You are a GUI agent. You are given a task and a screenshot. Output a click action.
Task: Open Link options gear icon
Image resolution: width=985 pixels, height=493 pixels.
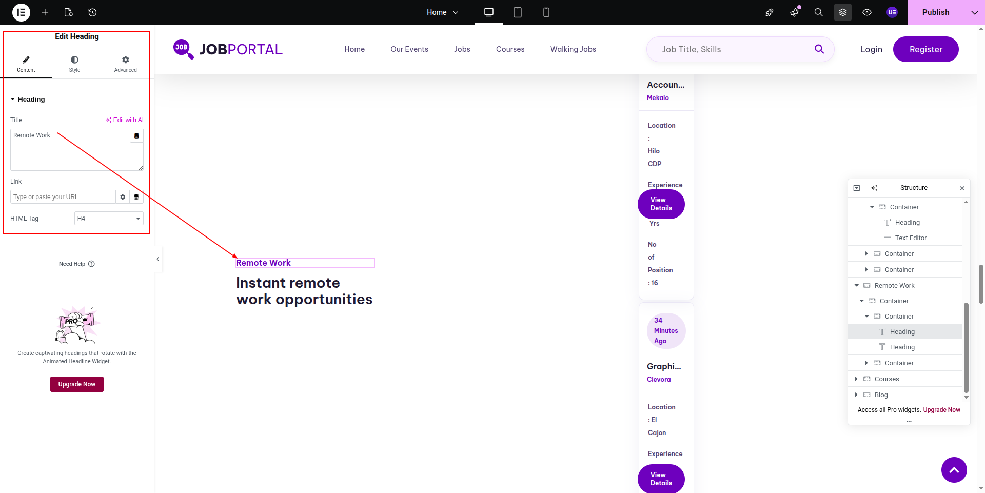(123, 197)
